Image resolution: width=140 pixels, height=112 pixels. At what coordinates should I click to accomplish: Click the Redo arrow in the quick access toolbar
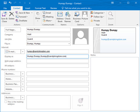click(x=15, y=3)
